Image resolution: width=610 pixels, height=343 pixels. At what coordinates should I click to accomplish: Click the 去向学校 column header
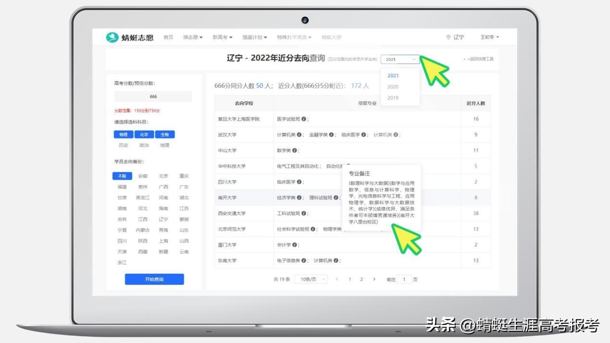244,103
